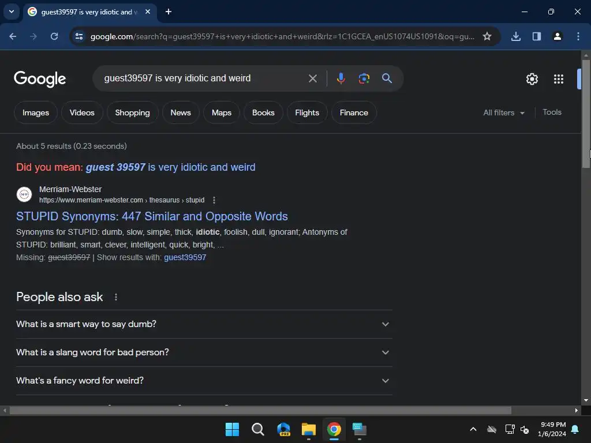This screenshot has width=591, height=443.
Task: Reload the page with the refresh icon
Action: (54, 36)
